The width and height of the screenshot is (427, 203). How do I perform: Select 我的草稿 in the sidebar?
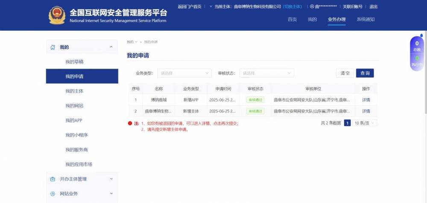click(74, 62)
